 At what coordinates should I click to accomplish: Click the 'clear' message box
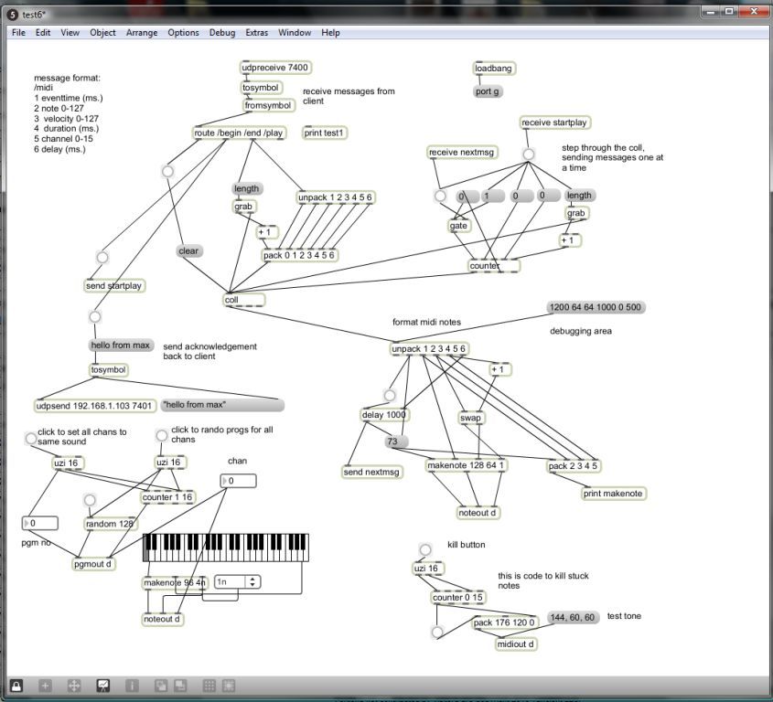[x=189, y=250]
